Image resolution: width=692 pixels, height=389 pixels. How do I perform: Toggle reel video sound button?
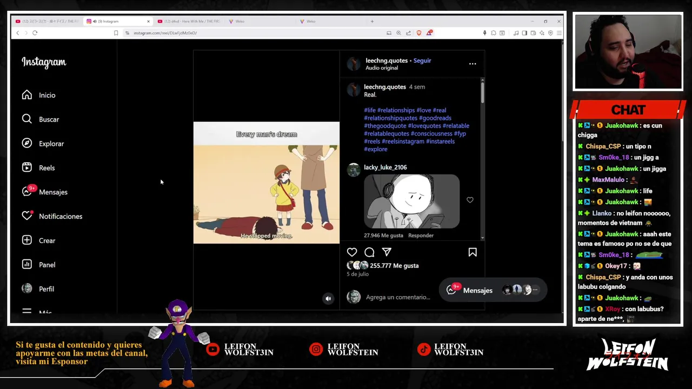point(328,298)
